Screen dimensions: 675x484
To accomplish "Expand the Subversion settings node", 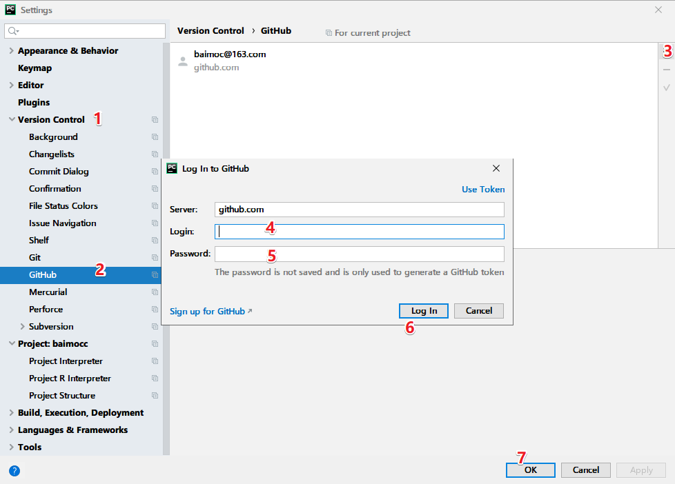I will 22,327.
